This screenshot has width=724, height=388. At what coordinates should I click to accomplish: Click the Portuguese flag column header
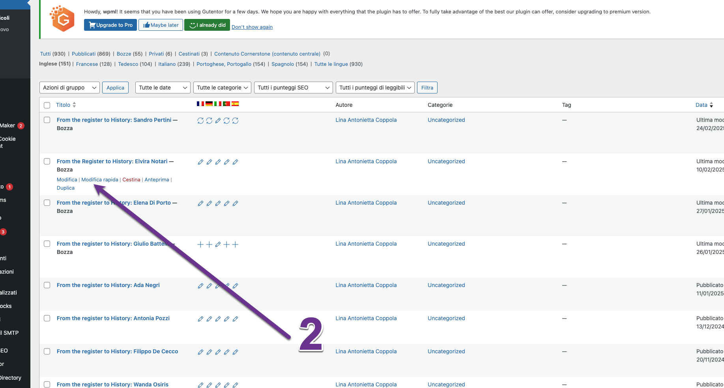(x=226, y=104)
